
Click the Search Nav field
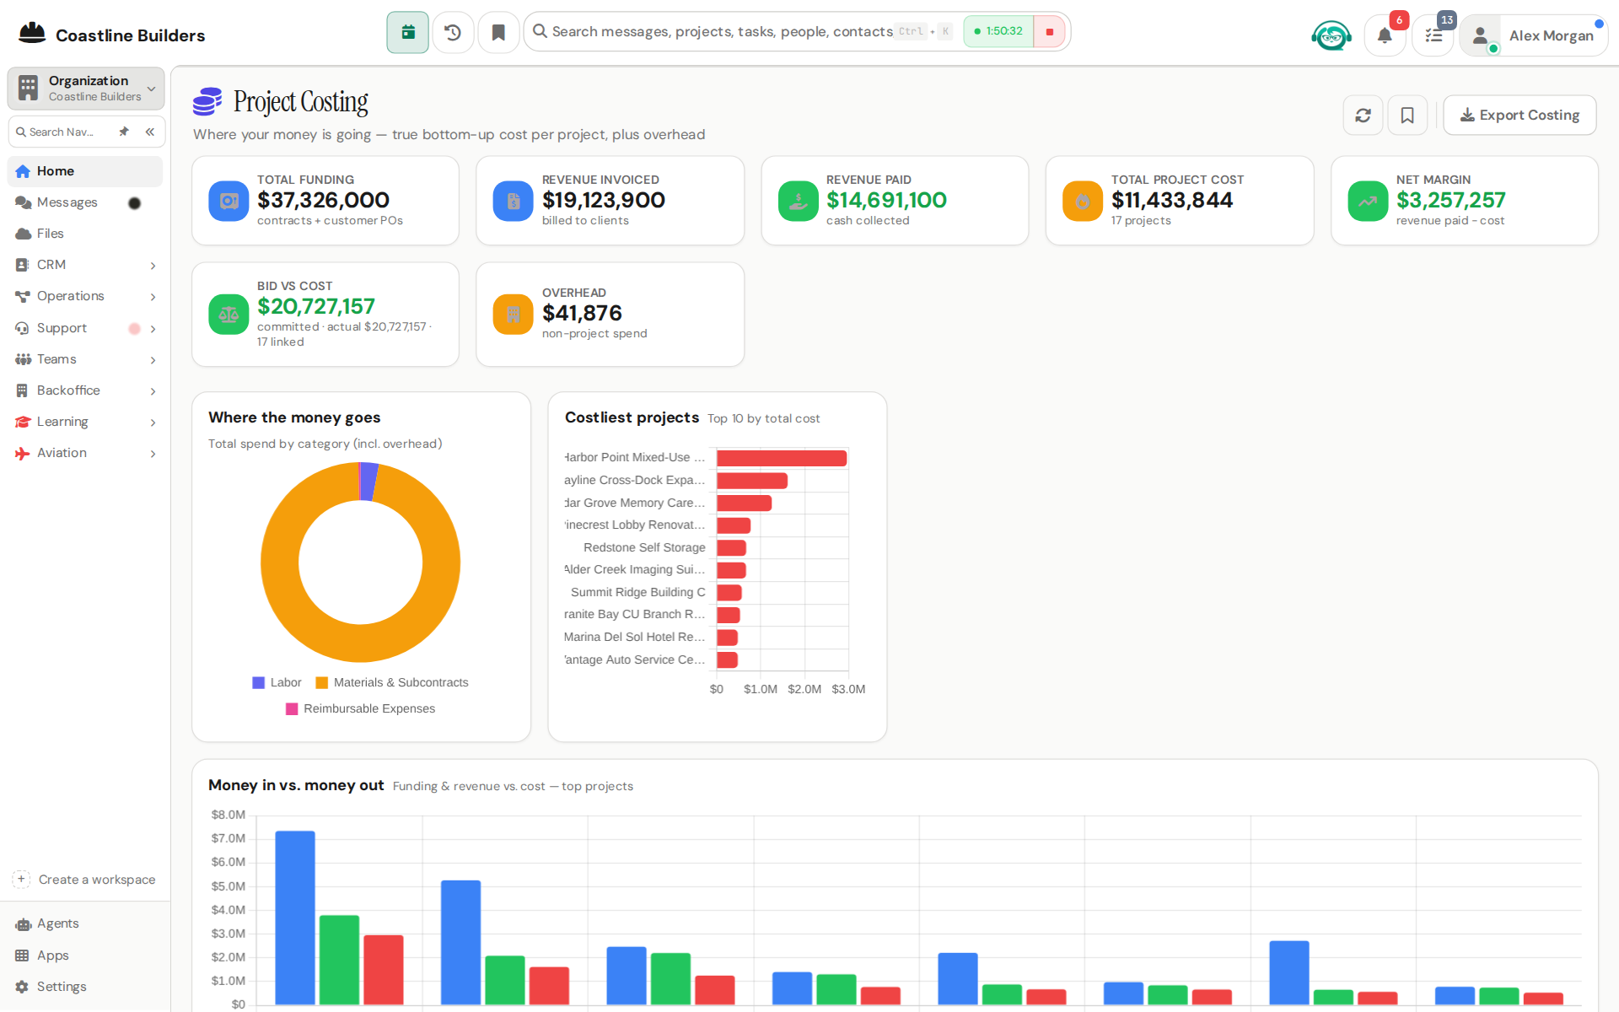pos(62,132)
